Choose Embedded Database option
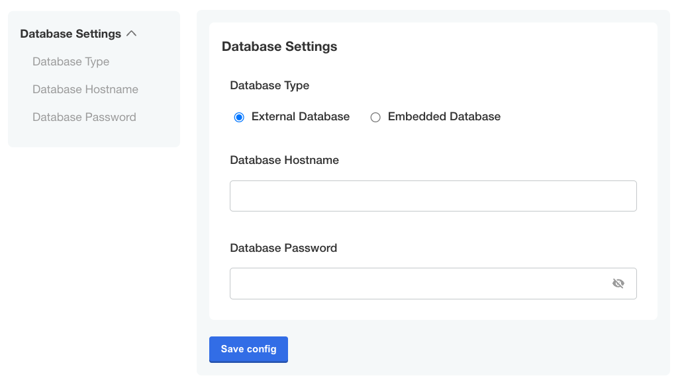The width and height of the screenshot is (682, 388). pyautogui.click(x=375, y=116)
